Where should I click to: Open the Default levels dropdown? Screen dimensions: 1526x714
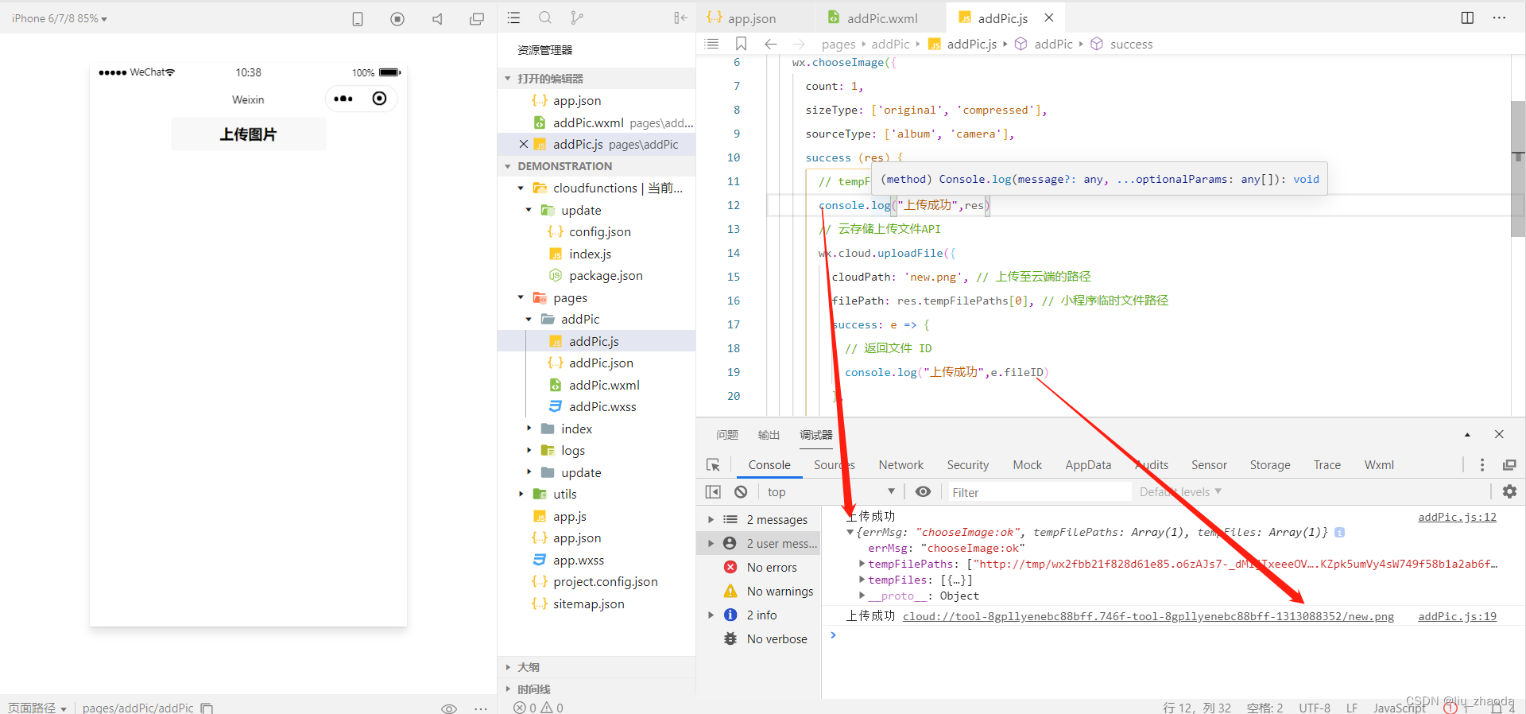[1180, 492]
